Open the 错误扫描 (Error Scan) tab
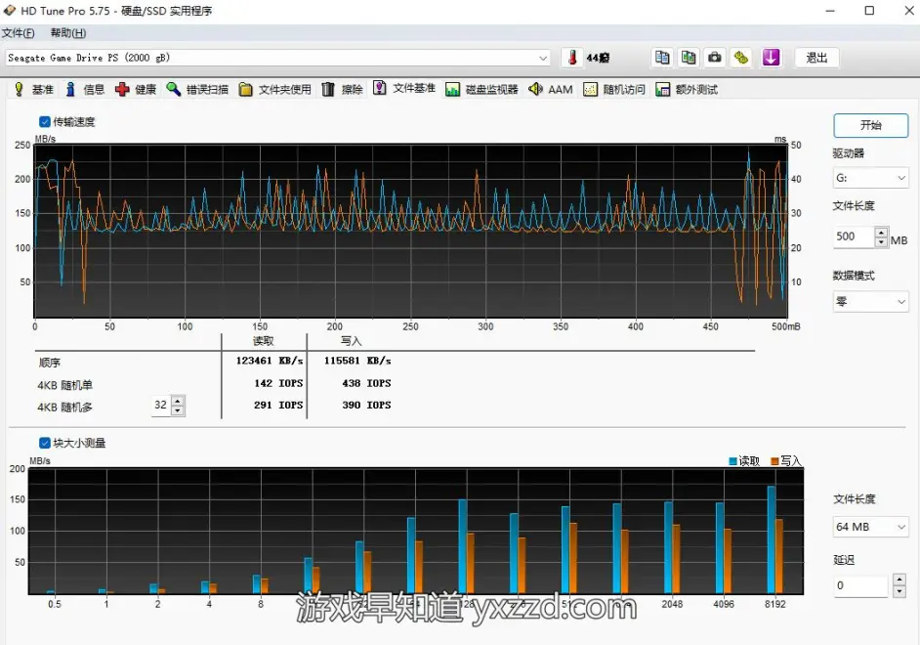Screen dimensions: 920x645 [x=197, y=90]
